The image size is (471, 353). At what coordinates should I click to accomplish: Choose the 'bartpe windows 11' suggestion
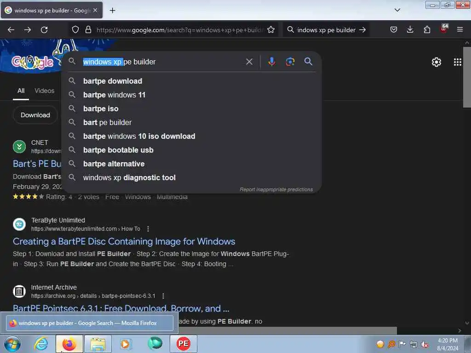pyautogui.click(x=191, y=95)
